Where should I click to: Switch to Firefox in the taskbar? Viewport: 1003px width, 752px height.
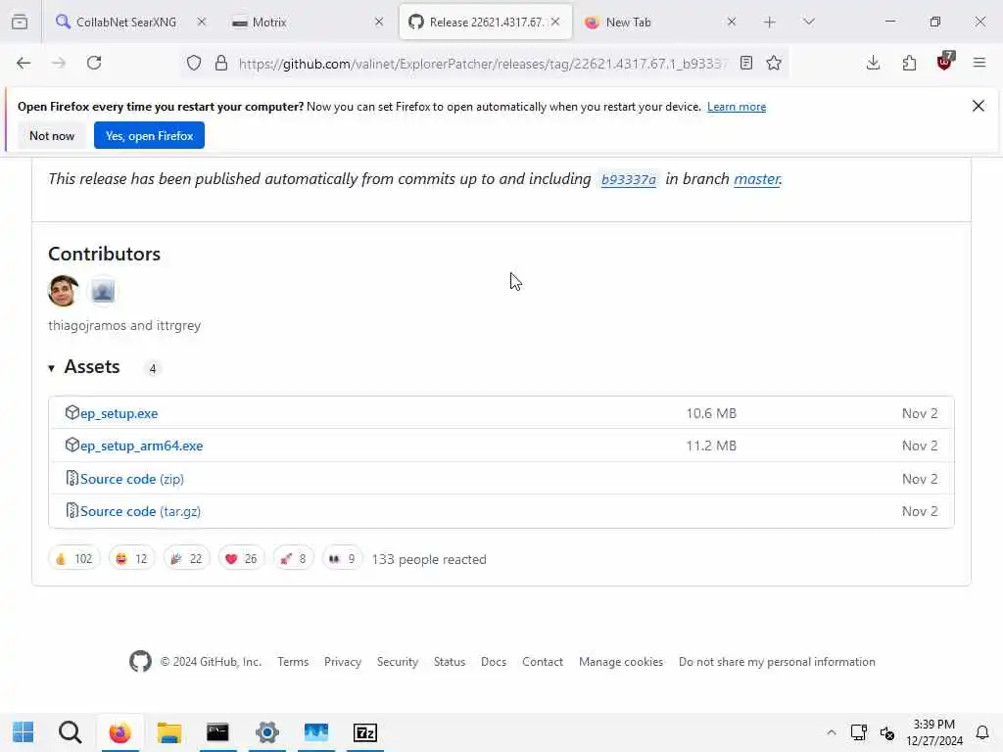(119, 732)
